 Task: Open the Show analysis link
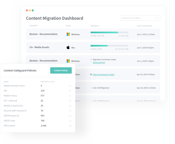click(x=99, y=63)
